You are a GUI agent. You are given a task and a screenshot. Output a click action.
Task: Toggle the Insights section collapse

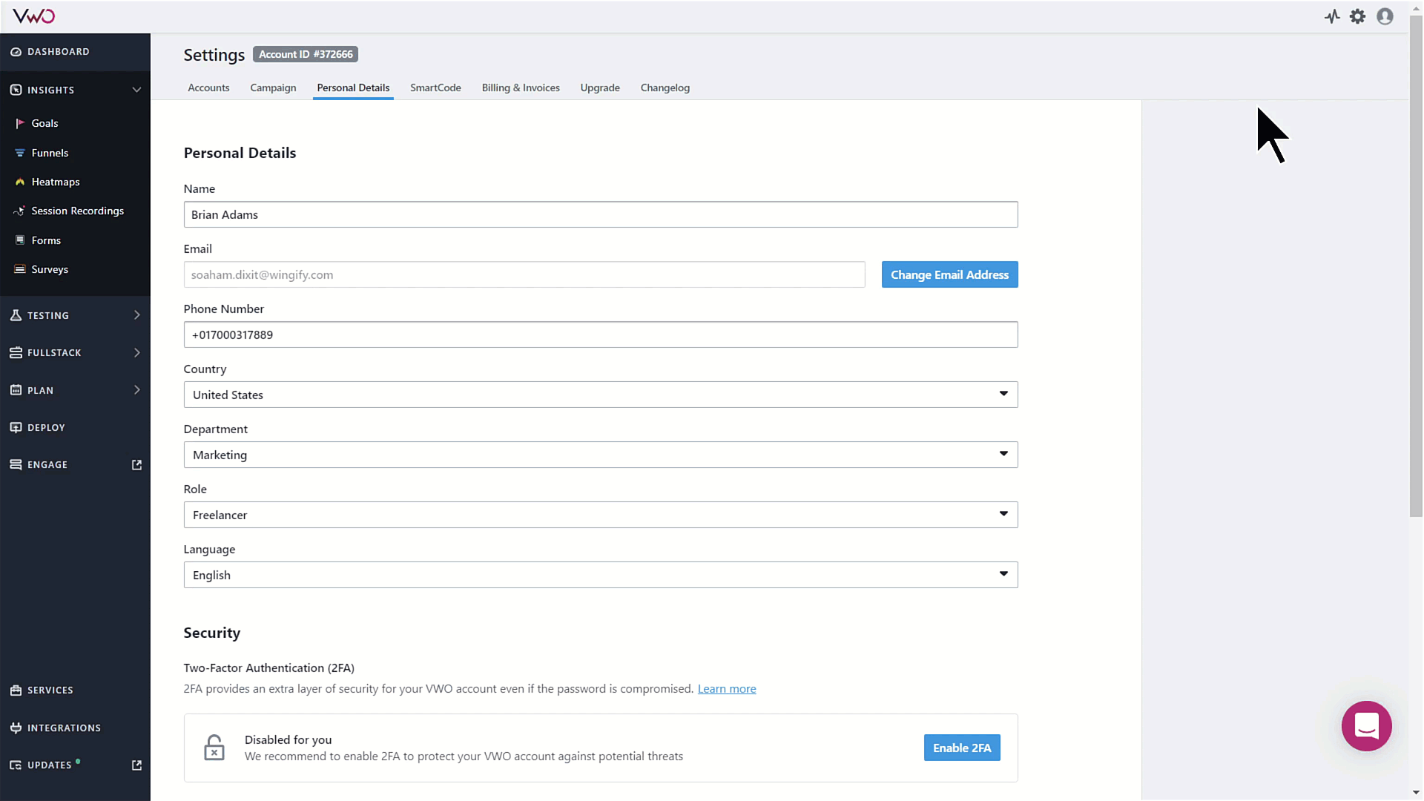(x=136, y=89)
